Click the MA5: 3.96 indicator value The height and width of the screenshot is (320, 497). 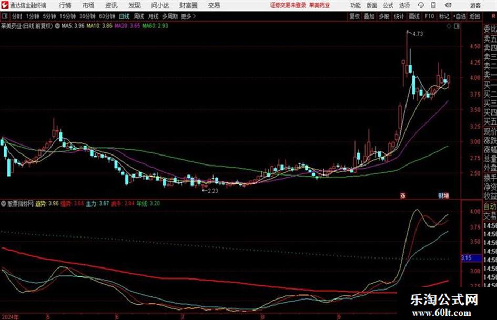click(x=73, y=26)
